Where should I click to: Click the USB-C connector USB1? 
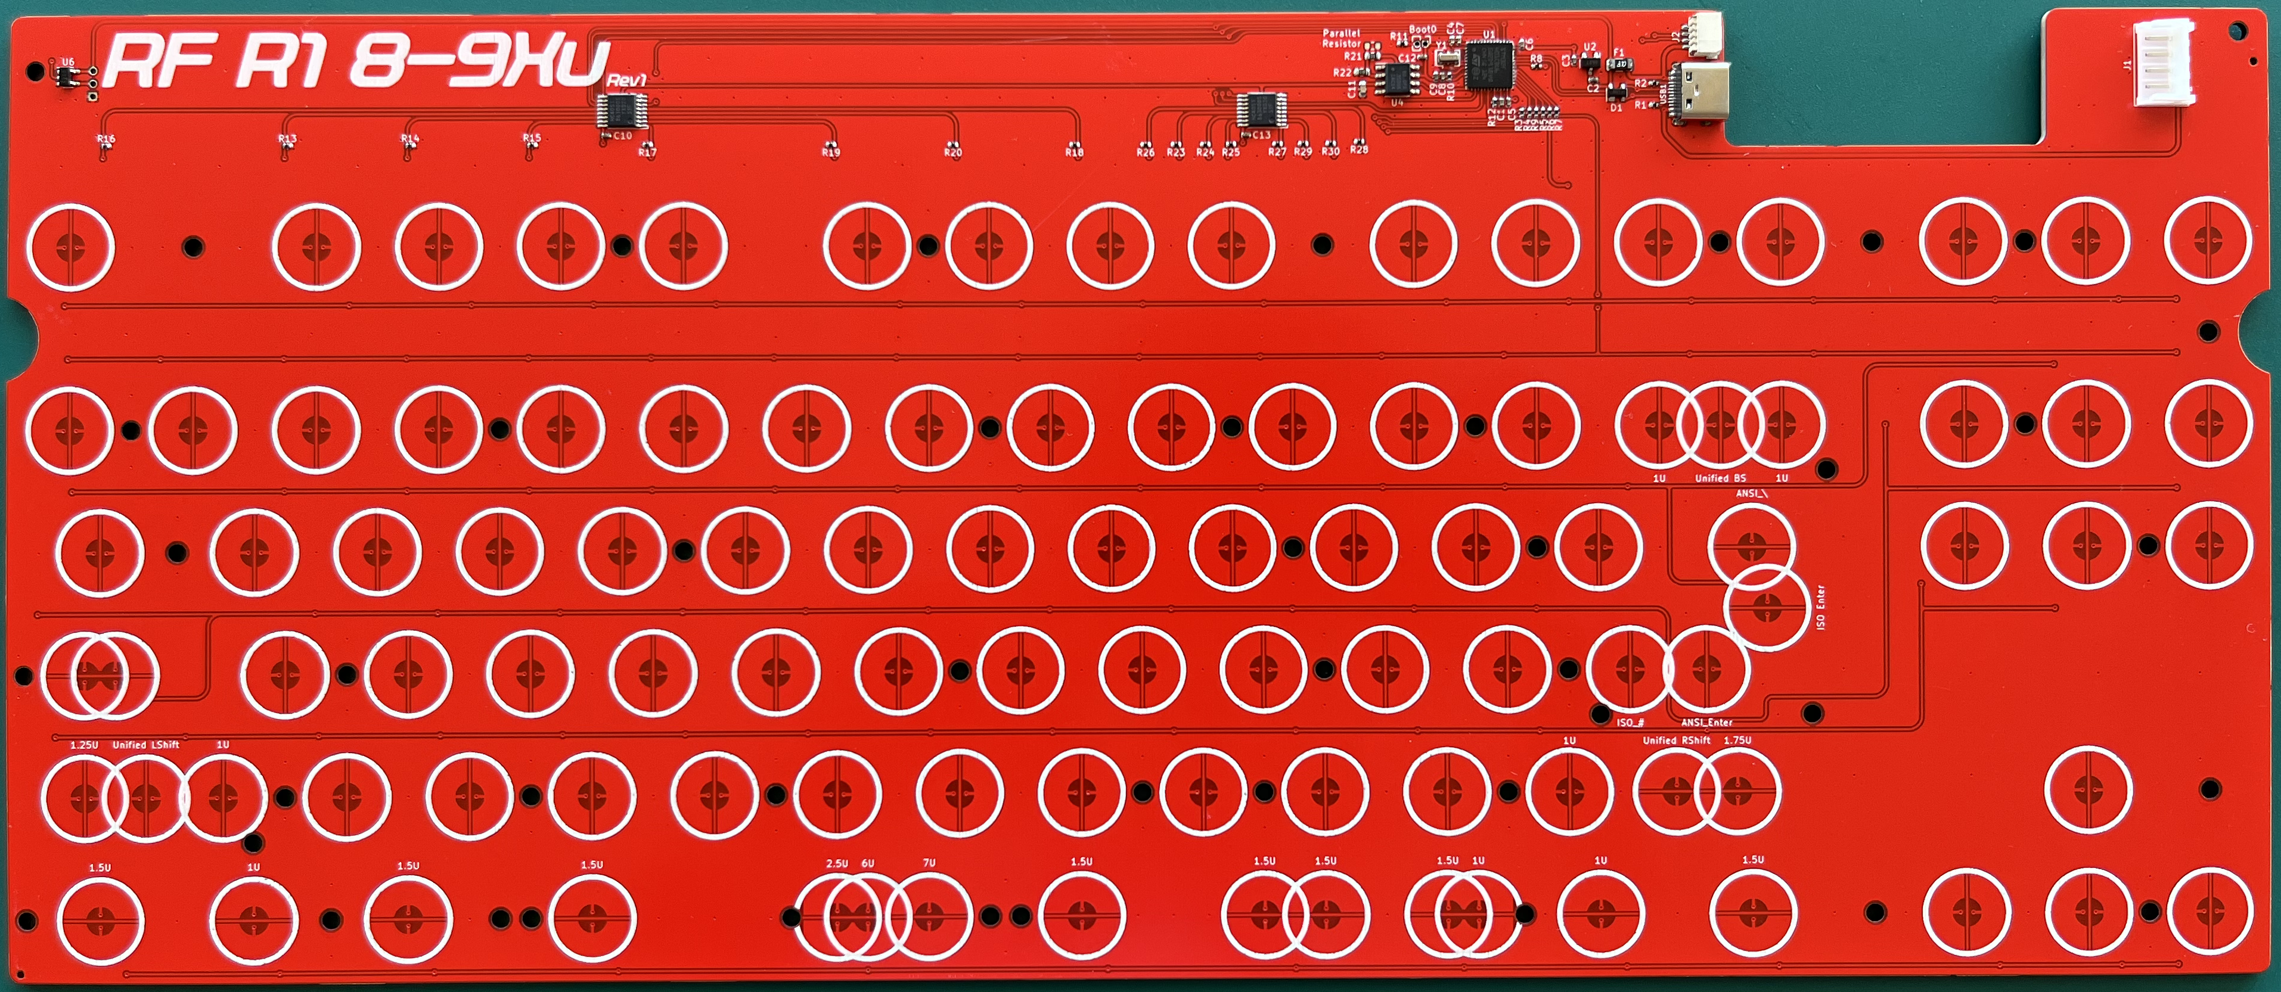coord(1701,94)
